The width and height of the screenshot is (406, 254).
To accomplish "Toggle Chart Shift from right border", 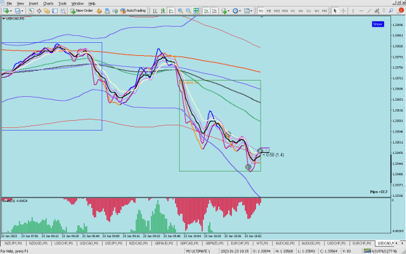I will [214, 11].
